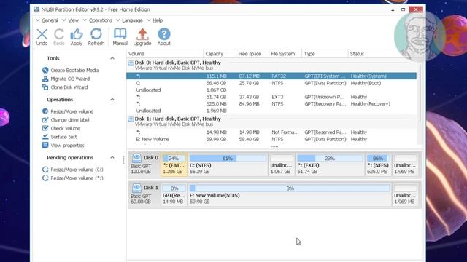467x262 pixels.
Task: Click the Disk 1 header icon in volume list
Action: click(x=131, y=119)
